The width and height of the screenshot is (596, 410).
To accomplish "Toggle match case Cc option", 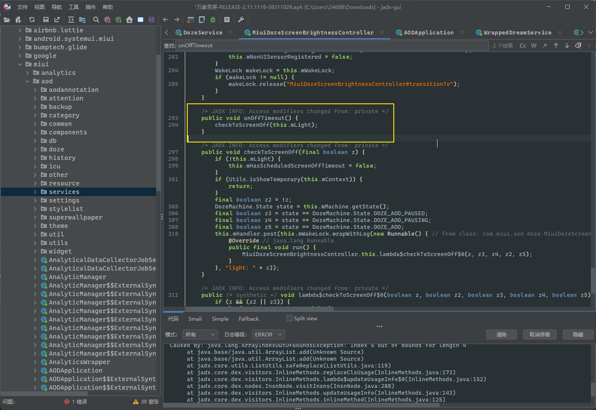I will click(523, 46).
